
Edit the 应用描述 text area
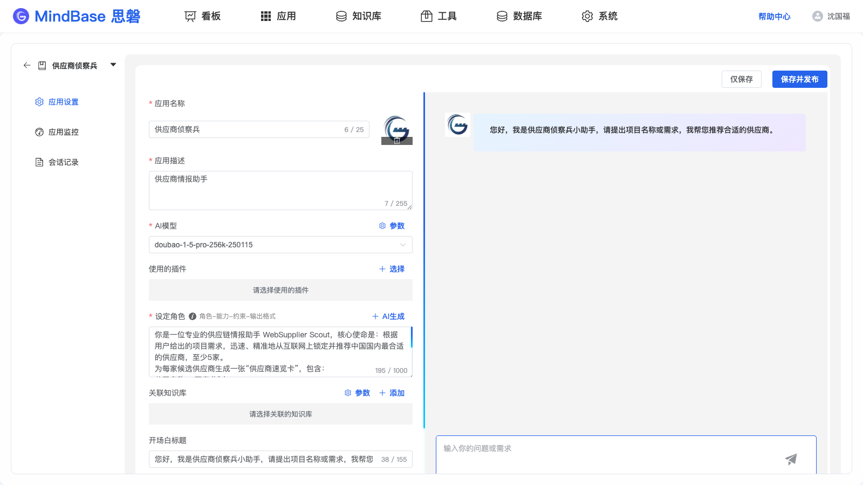coord(280,190)
